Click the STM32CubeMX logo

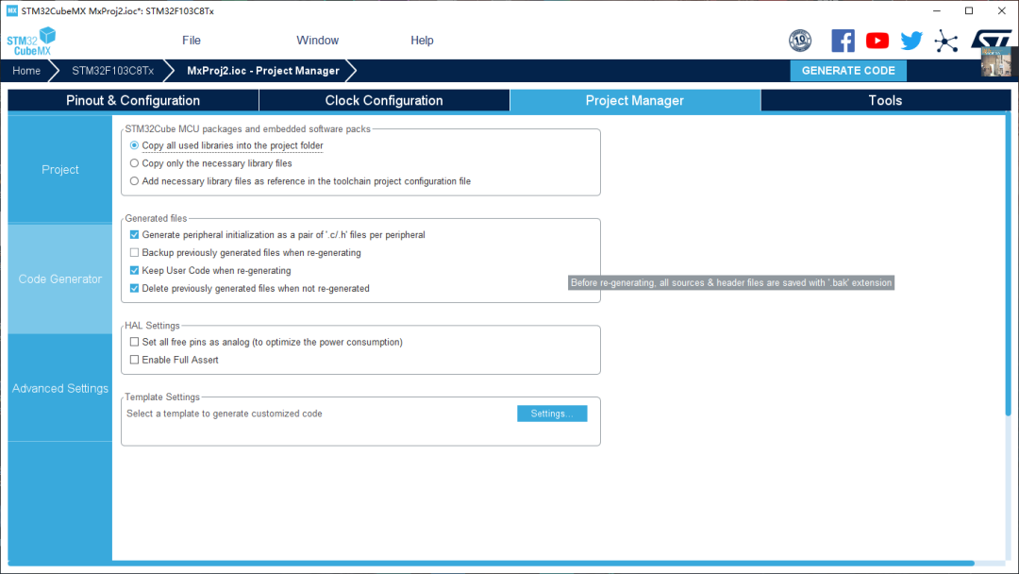click(x=31, y=41)
